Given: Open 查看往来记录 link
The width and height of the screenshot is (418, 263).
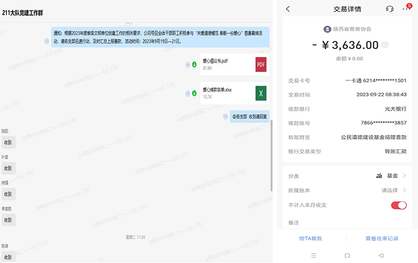Looking at the screenshot, I should pos(382,238).
